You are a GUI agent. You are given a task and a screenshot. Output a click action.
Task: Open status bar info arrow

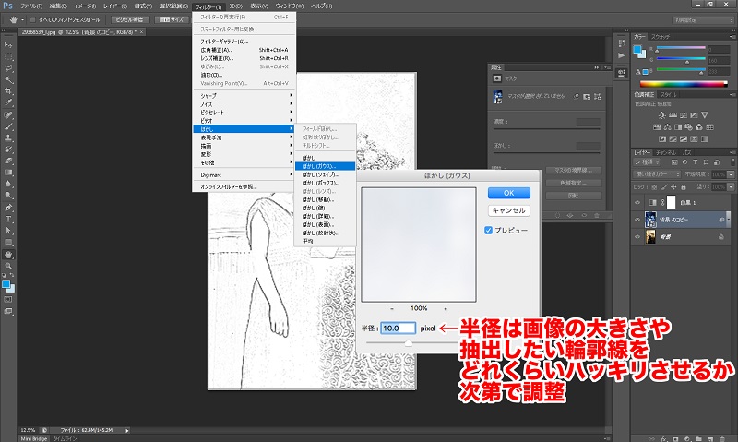pyautogui.click(x=126, y=430)
